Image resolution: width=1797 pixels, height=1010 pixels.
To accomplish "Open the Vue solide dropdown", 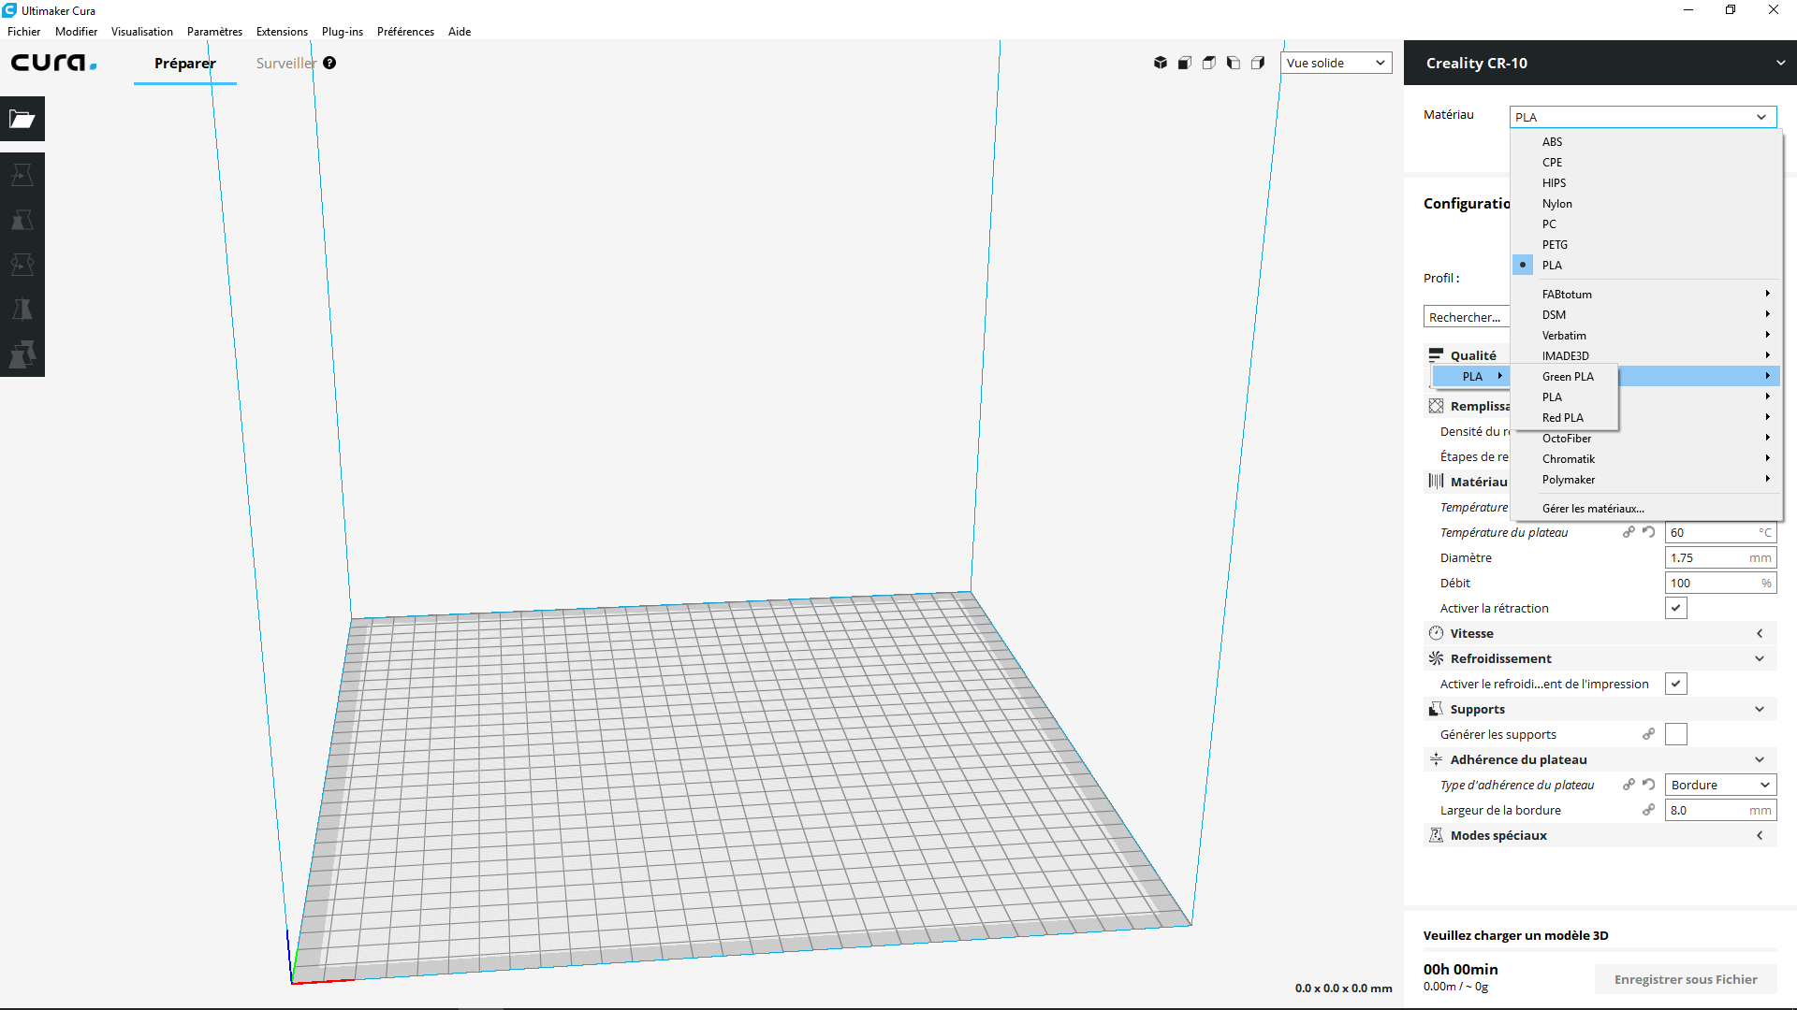I will click(1336, 63).
